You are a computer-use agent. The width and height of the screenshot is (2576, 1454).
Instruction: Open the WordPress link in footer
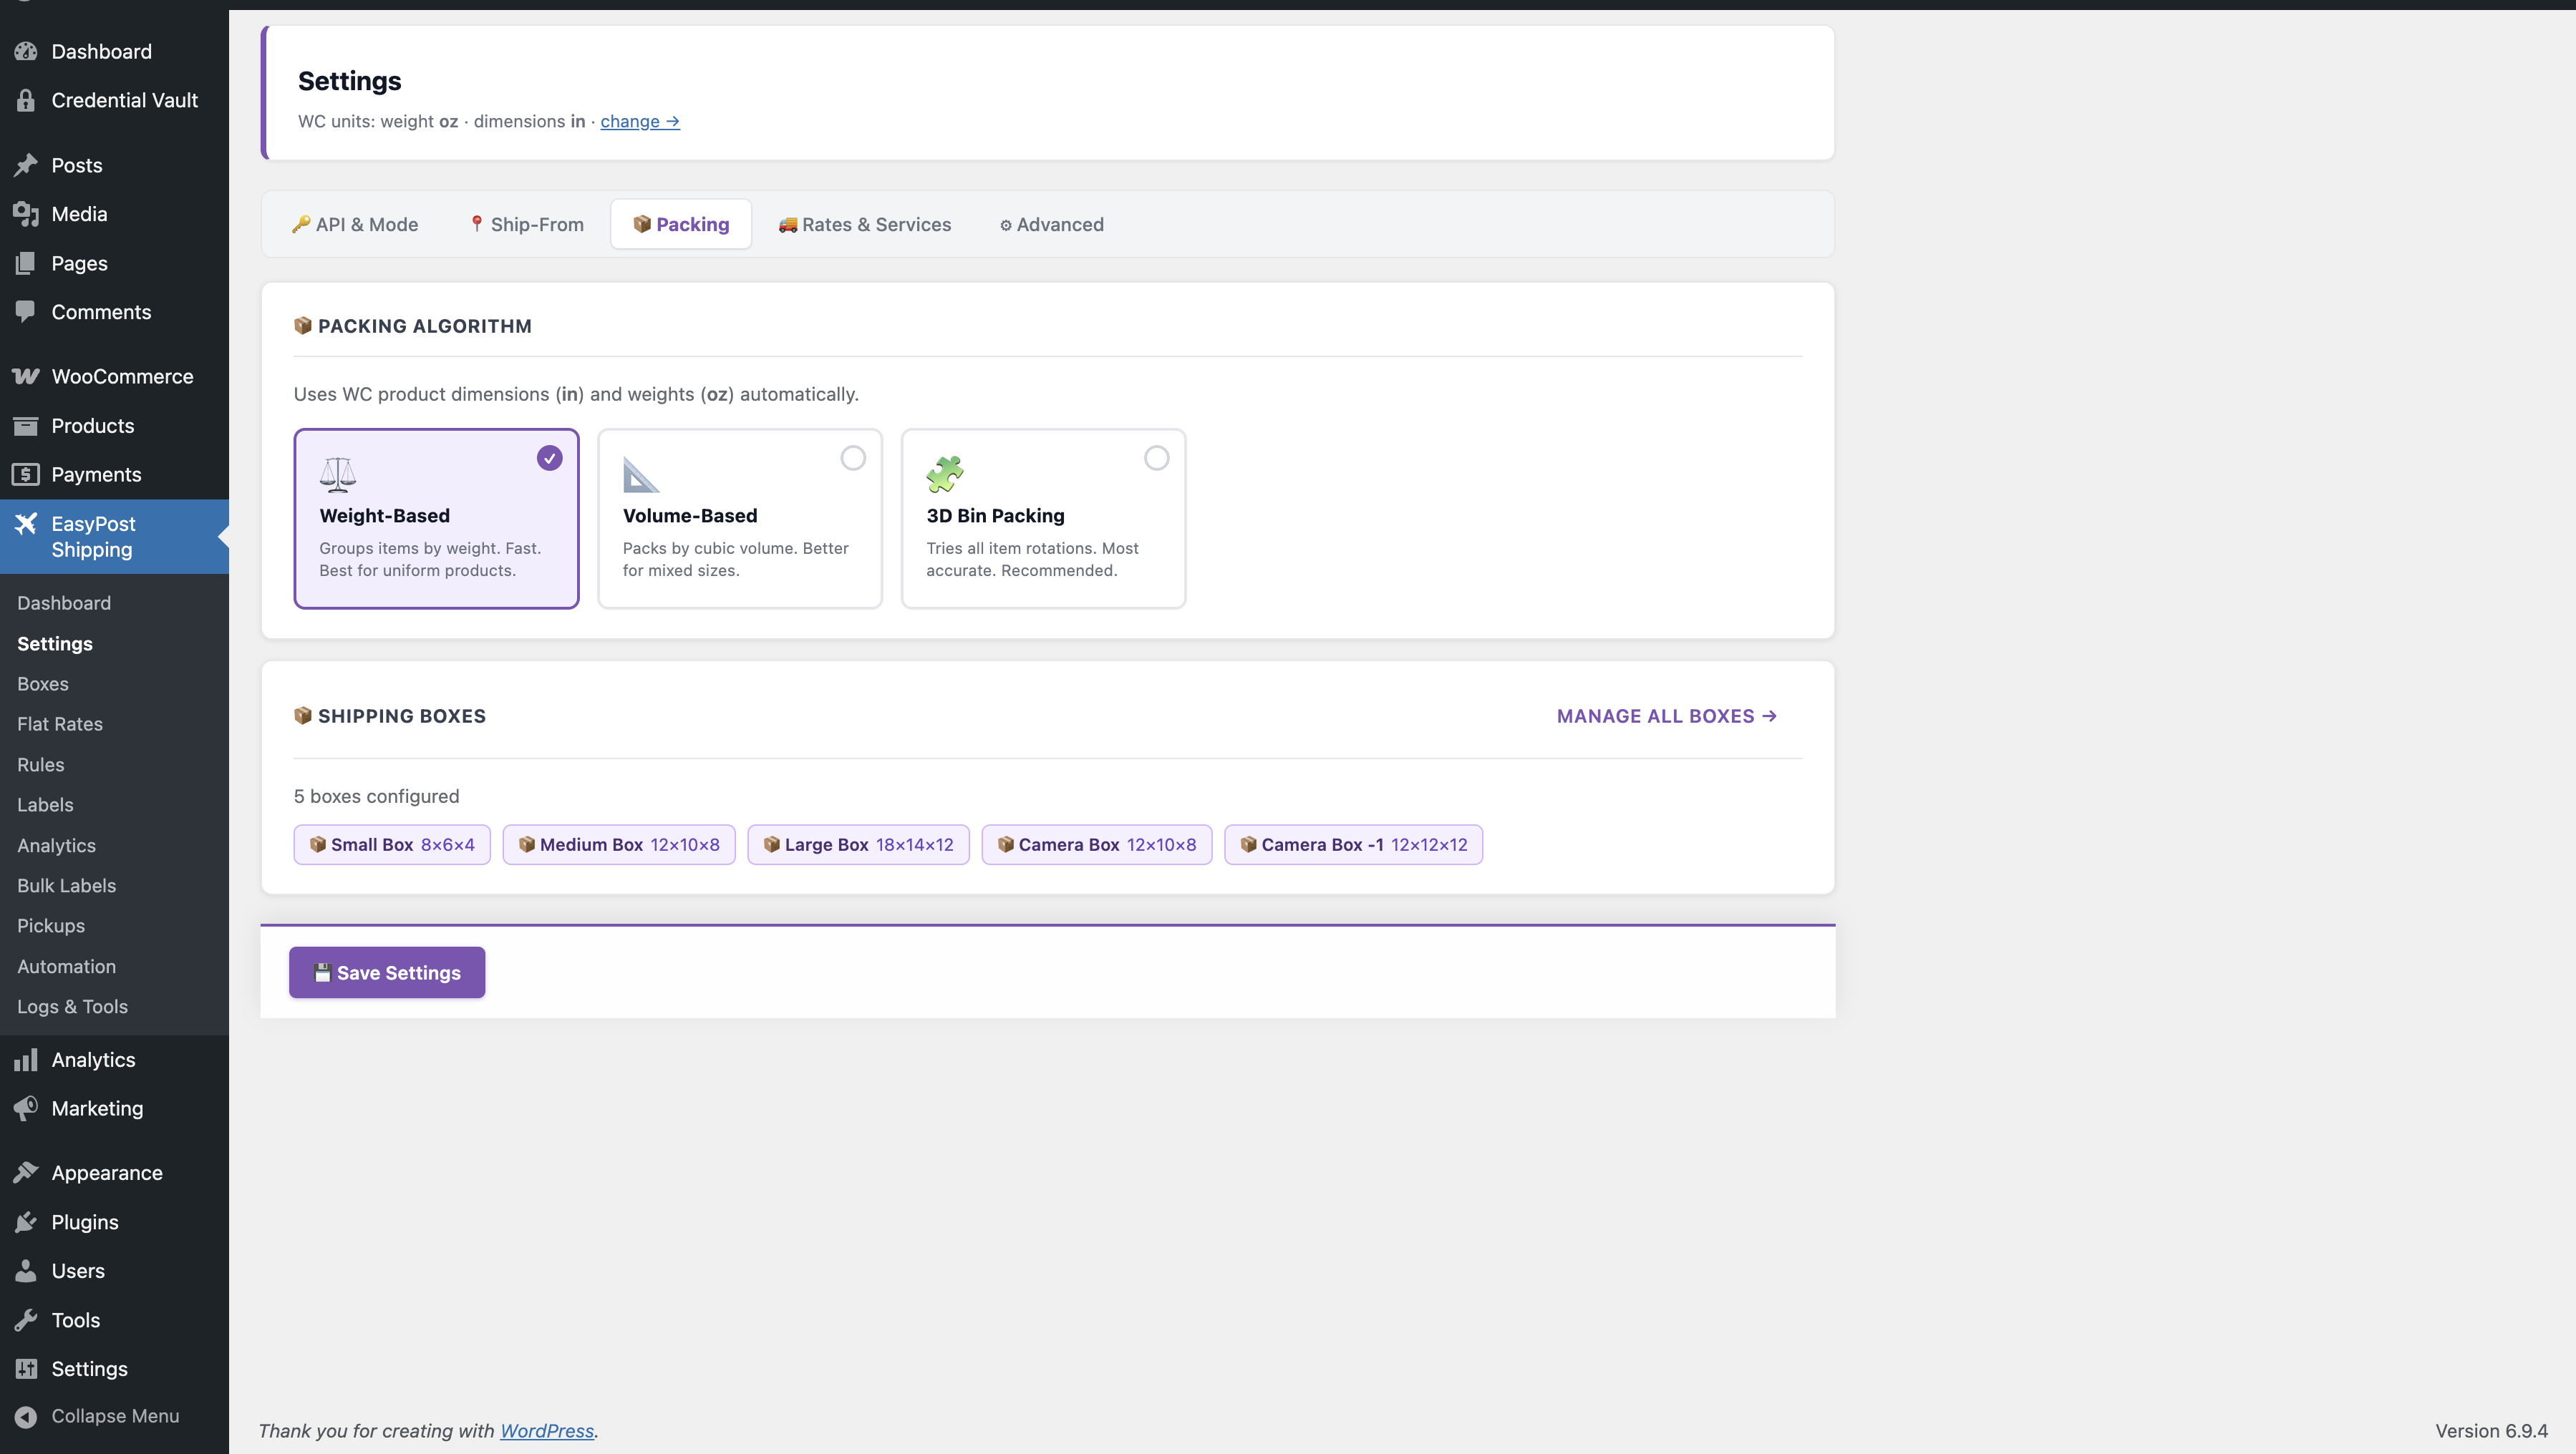(x=547, y=1430)
